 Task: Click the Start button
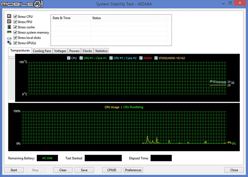point(14,170)
